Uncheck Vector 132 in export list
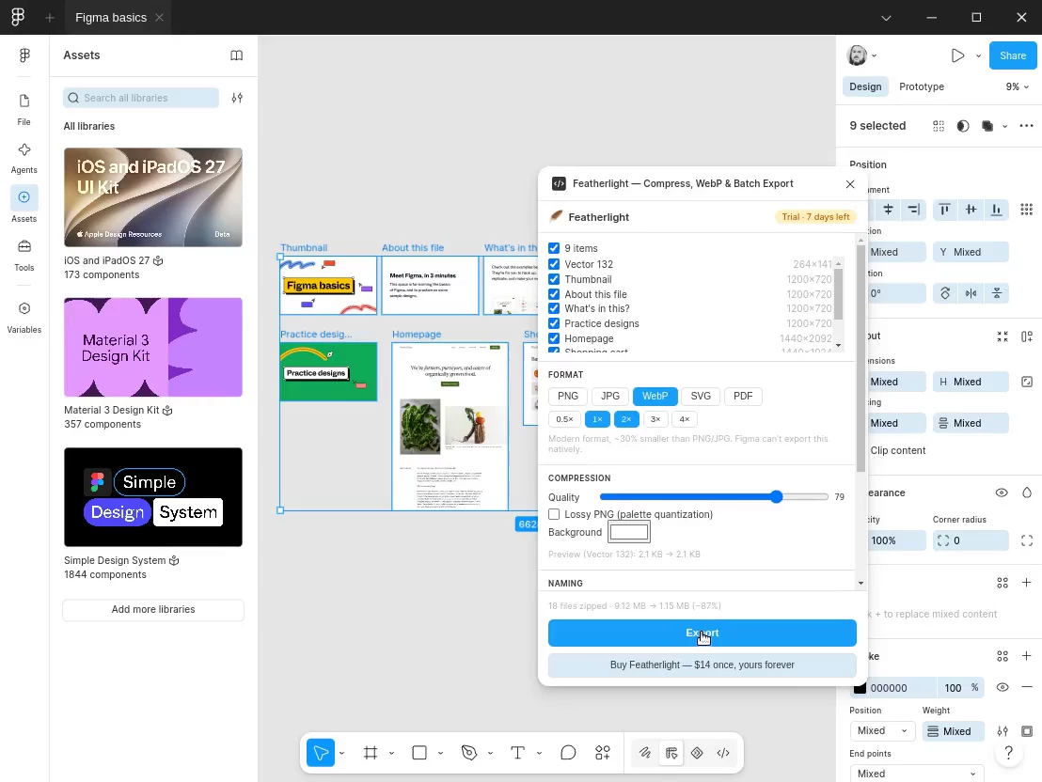The height and width of the screenshot is (782, 1042). [554, 264]
